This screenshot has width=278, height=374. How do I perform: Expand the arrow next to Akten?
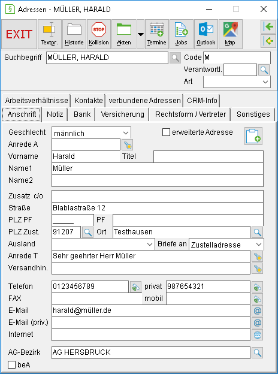pos(140,34)
